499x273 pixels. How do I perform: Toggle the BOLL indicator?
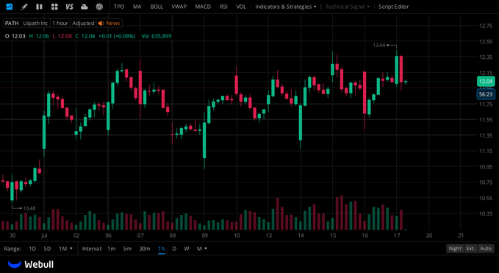(157, 7)
